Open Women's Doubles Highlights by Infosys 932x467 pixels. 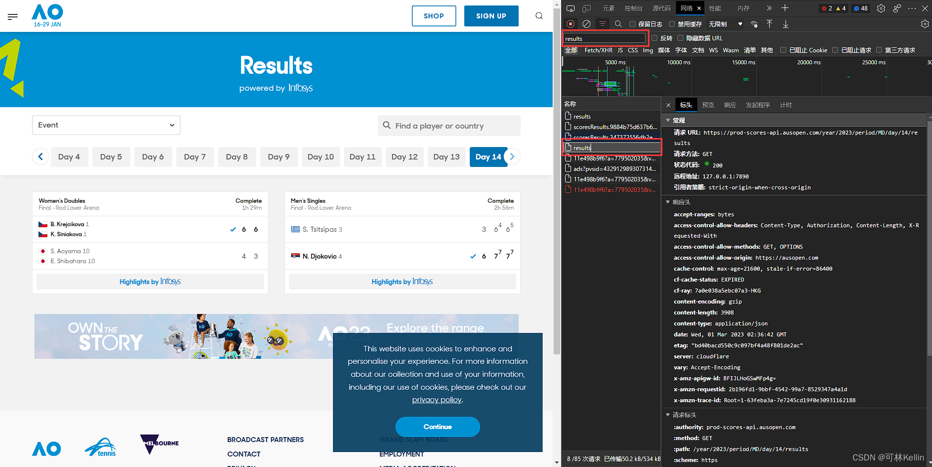point(150,282)
